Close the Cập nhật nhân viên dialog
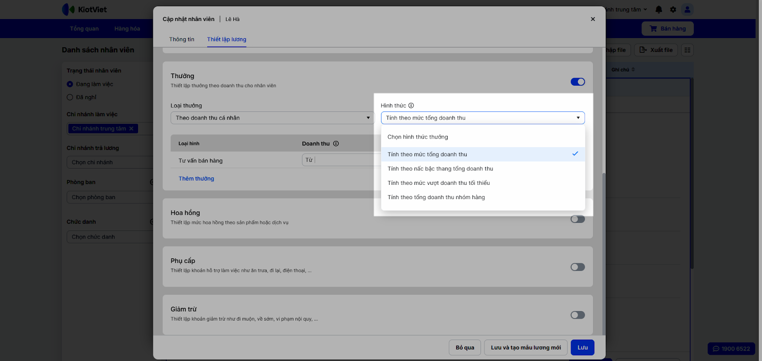The image size is (762, 361). [593, 19]
